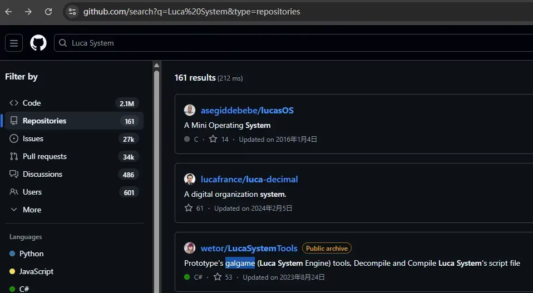533x293 pixels.
Task: Click star icon on lucafrance/luca-decimal result
Action: [x=189, y=208]
